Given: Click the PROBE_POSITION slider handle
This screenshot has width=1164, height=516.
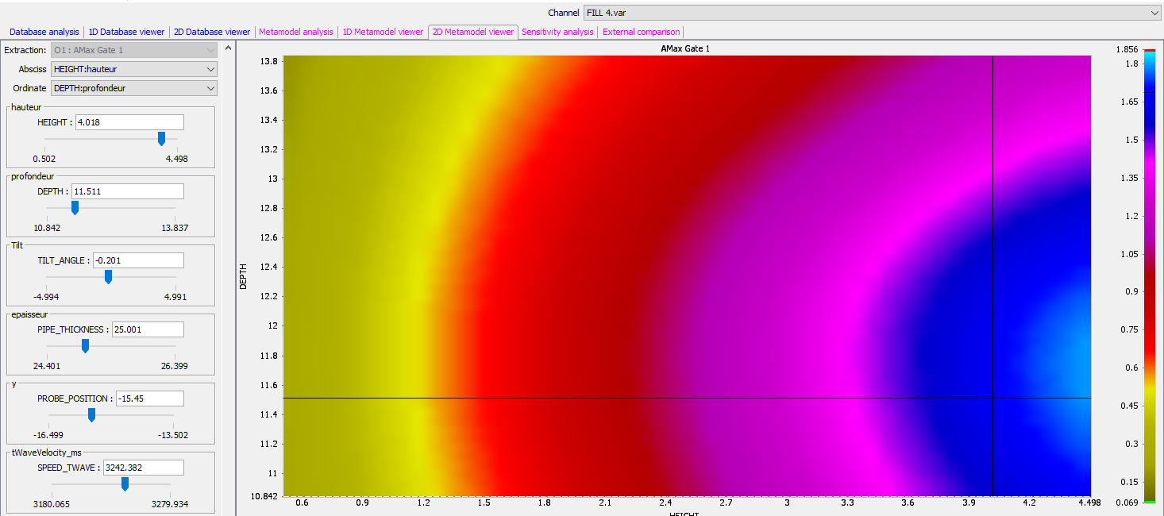Looking at the screenshot, I should click(91, 415).
